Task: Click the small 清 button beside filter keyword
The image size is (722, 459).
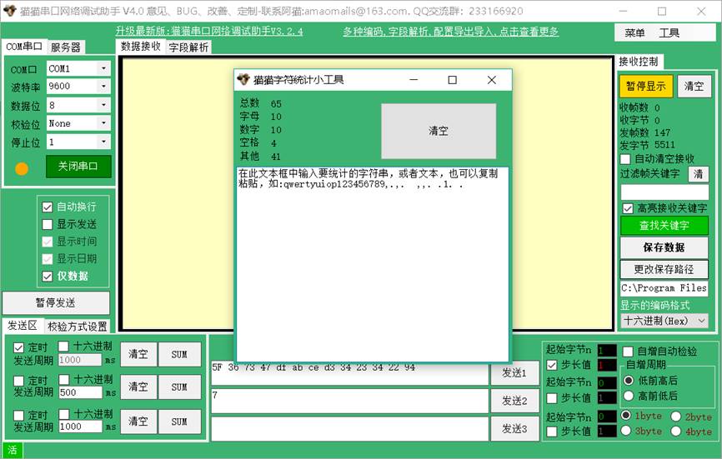Action: pos(699,174)
